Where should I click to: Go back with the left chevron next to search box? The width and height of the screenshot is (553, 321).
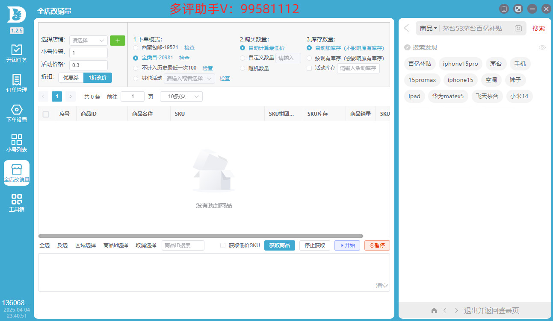click(407, 28)
